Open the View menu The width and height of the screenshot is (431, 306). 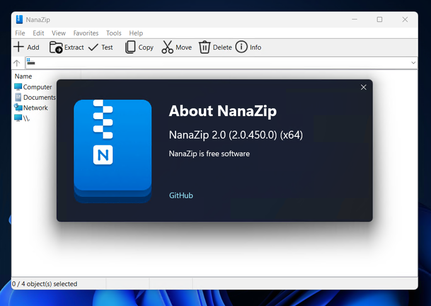tap(58, 33)
